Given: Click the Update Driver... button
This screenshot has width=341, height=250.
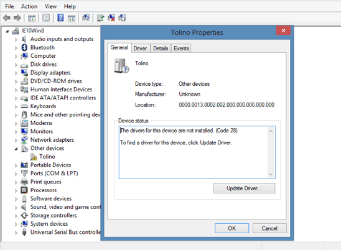Looking at the screenshot, I should 244,188.
